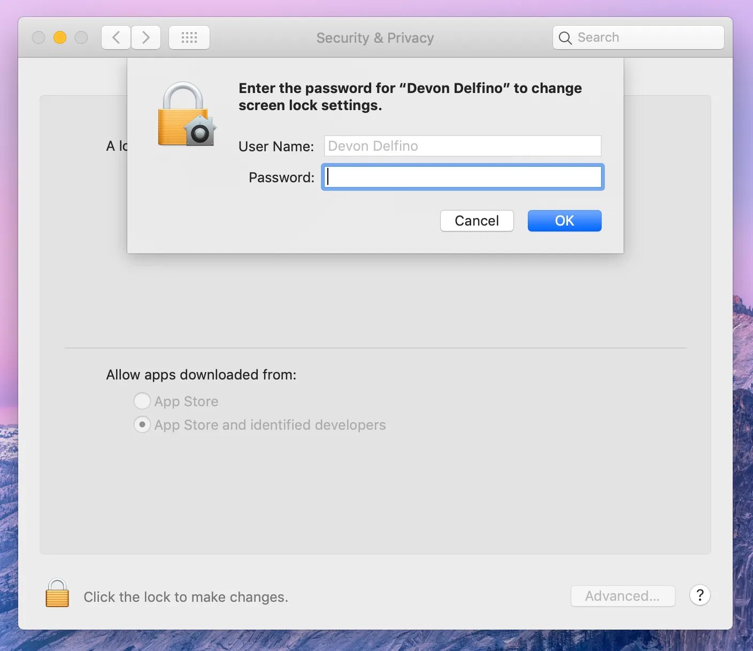Go forward with the right chevron button
Viewport: 753px width, 651px height.
click(x=146, y=37)
